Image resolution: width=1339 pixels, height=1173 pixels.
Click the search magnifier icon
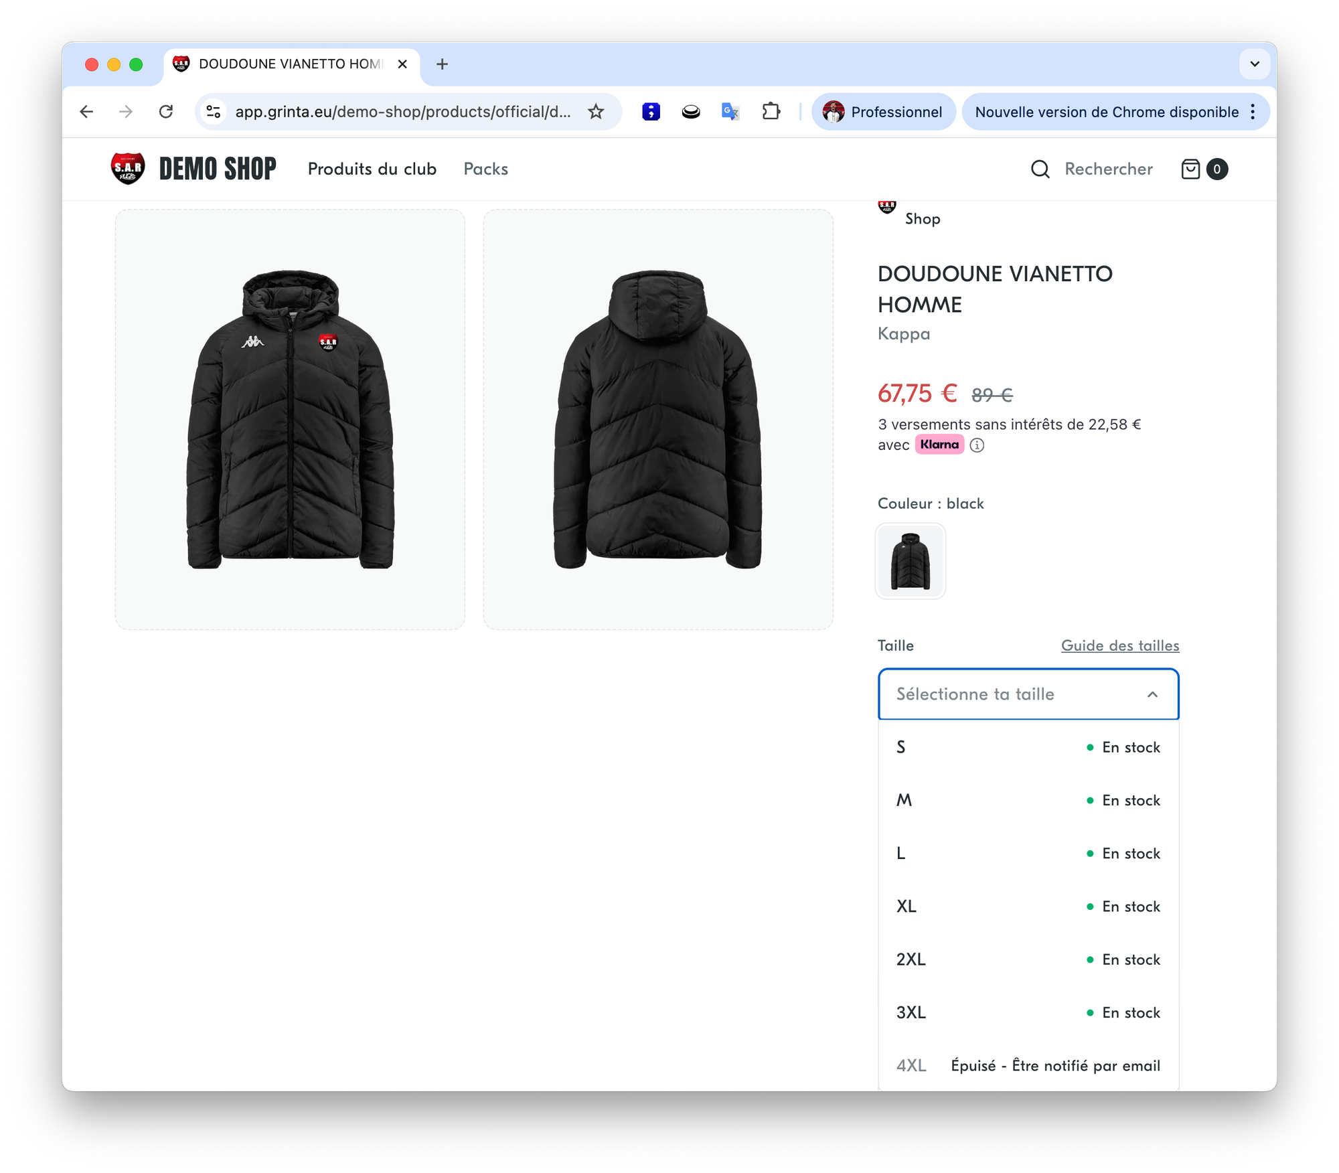(1040, 169)
